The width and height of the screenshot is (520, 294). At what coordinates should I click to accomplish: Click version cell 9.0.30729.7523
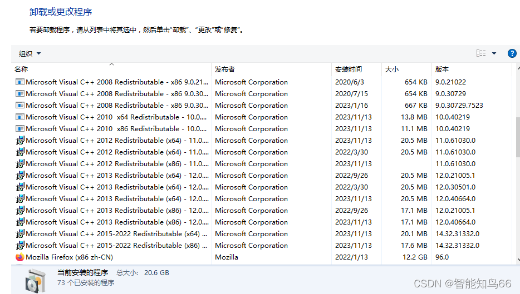[459, 105]
